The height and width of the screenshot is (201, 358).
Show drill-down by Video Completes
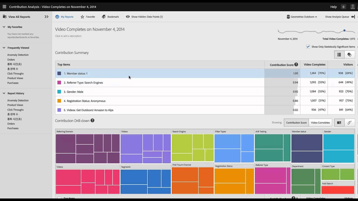320,123
